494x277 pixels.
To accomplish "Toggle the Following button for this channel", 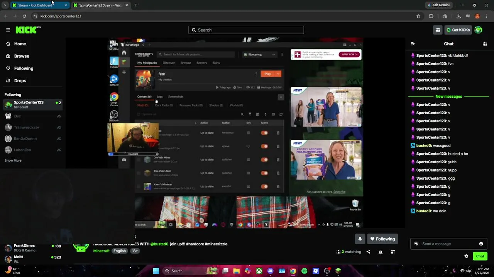I will click(382, 239).
